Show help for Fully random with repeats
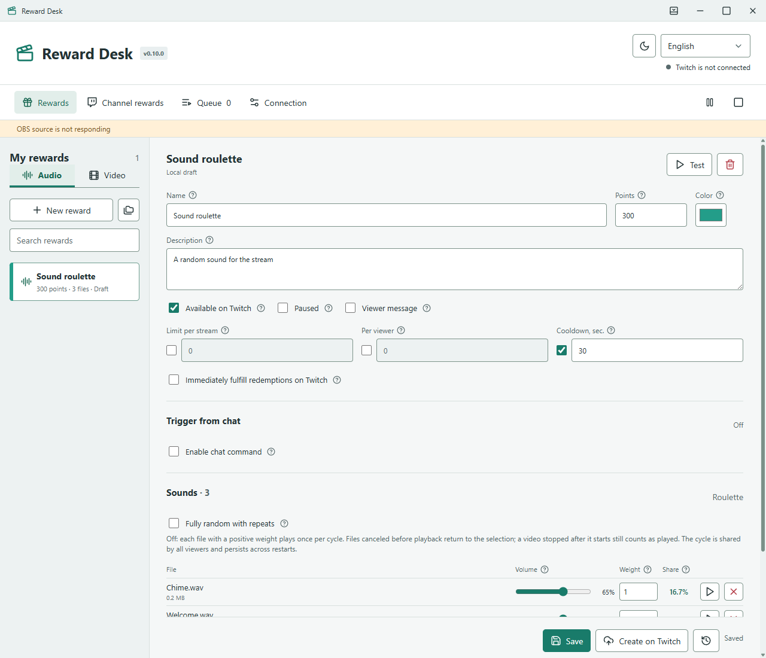The image size is (766, 658). pyautogui.click(x=284, y=523)
